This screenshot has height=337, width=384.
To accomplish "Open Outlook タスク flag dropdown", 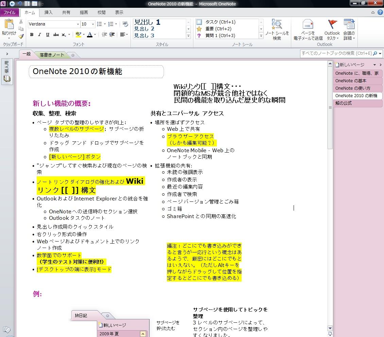I will click(332, 30).
